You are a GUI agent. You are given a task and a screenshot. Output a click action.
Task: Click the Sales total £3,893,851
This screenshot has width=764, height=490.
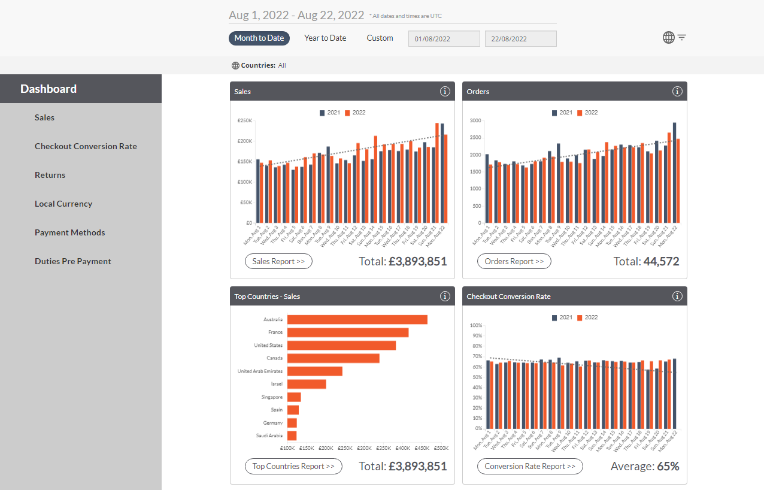[x=418, y=261]
